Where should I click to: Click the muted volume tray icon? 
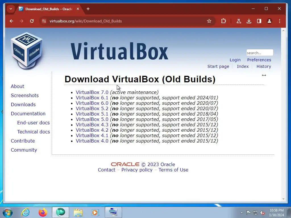pyautogui.click(x=262, y=213)
